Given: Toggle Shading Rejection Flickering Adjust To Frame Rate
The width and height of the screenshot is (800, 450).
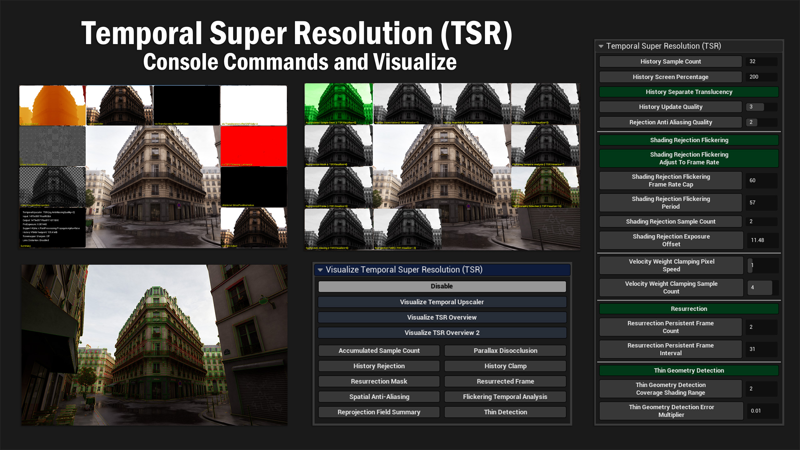Looking at the screenshot, I should click(689, 158).
